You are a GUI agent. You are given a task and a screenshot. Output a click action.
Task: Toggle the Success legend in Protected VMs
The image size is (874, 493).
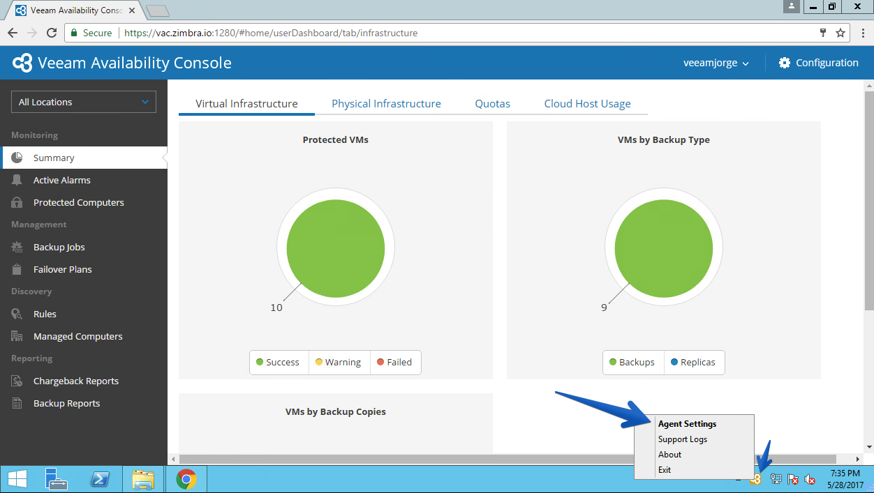point(279,363)
